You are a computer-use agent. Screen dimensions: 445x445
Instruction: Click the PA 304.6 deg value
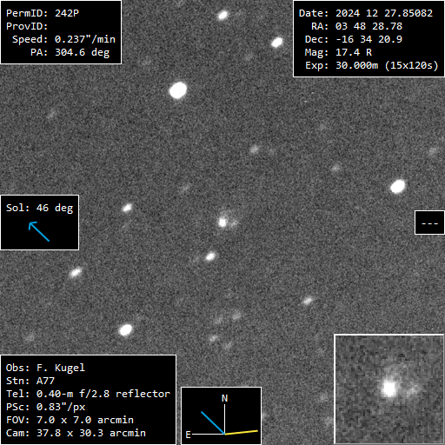pos(83,52)
